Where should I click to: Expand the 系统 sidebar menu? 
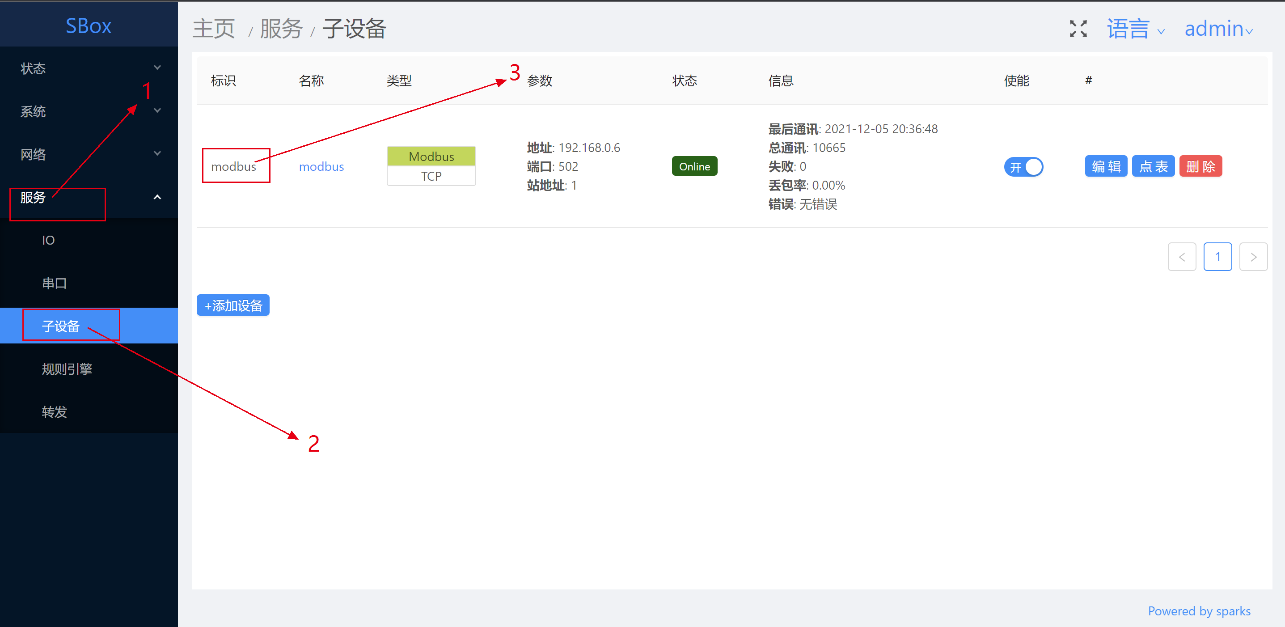89,111
